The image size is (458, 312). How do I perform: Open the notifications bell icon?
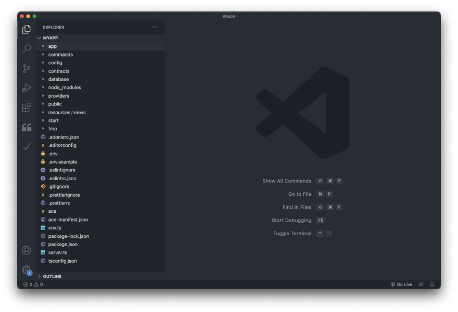click(432, 284)
